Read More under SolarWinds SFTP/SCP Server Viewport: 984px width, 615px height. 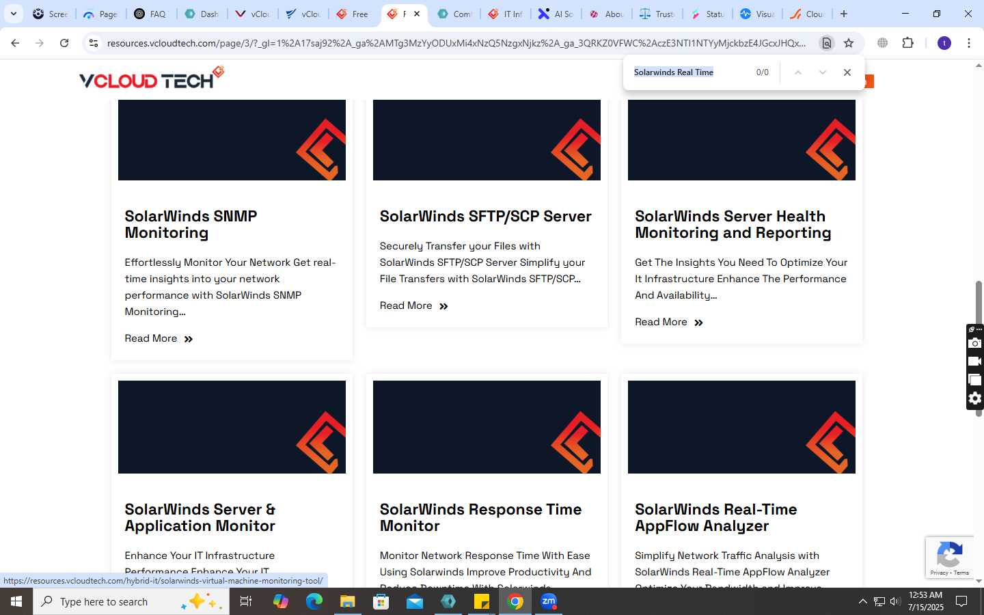pyautogui.click(x=413, y=305)
